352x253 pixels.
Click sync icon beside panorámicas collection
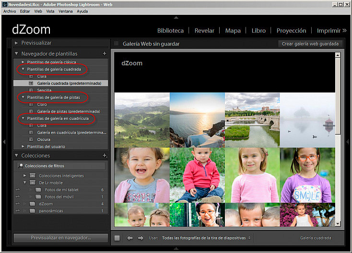coord(18,211)
